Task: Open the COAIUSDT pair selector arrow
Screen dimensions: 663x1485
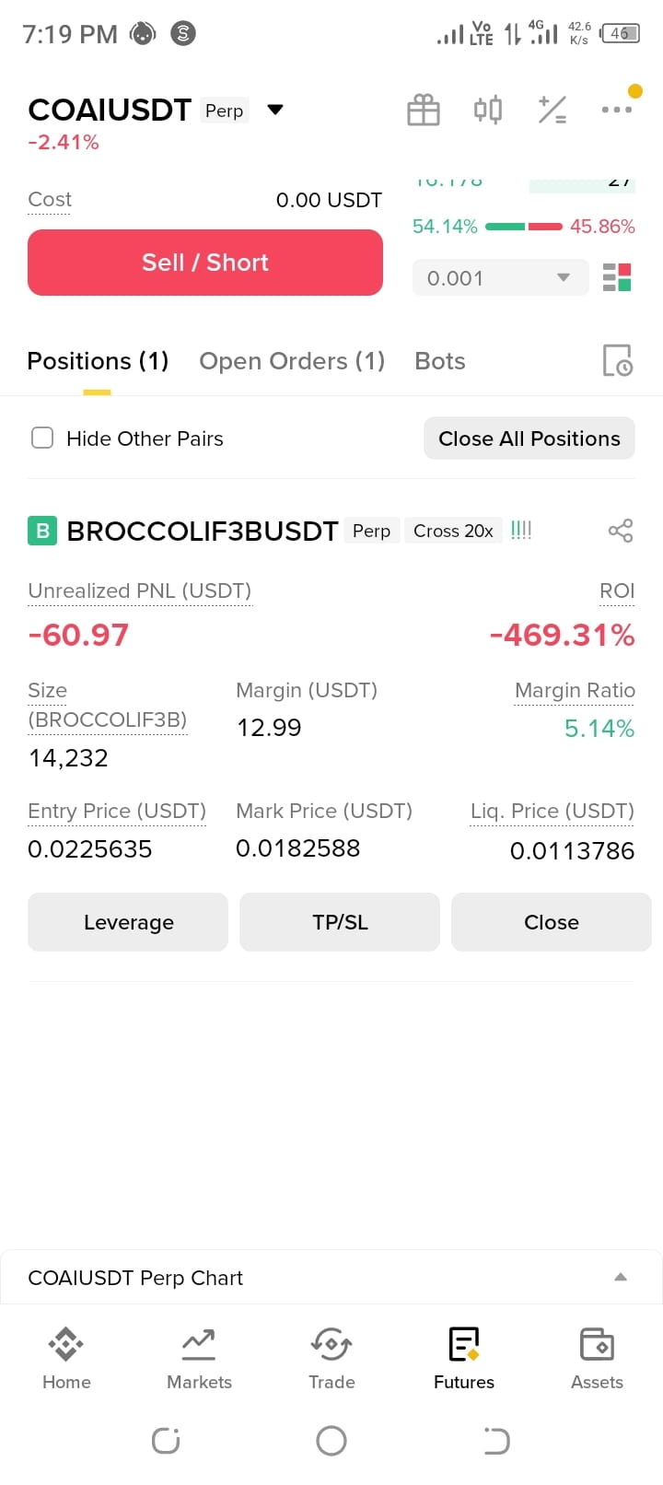Action: coord(274,110)
